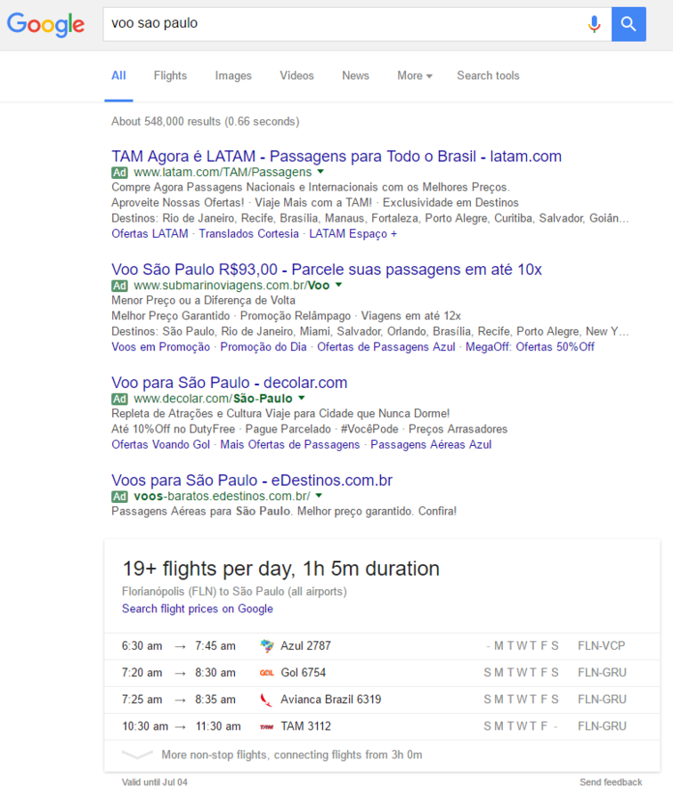
Task: Open dropdown arrow next to decolar.com URL
Action: click(302, 398)
